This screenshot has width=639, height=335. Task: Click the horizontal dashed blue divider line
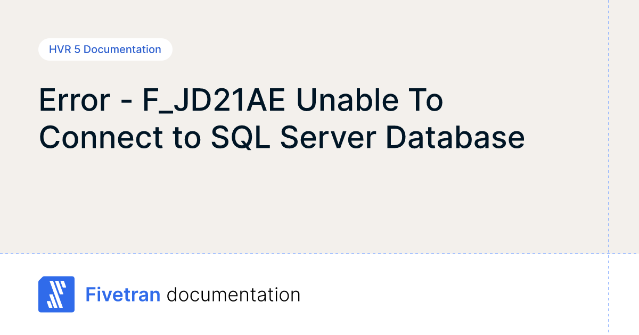(x=319, y=253)
